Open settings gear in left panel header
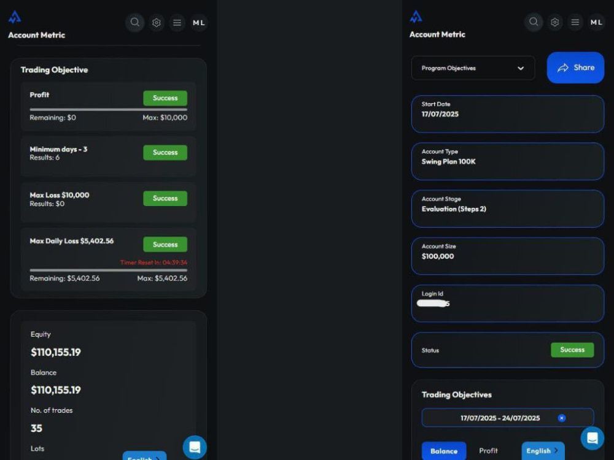This screenshot has width=614, height=460. (156, 23)
